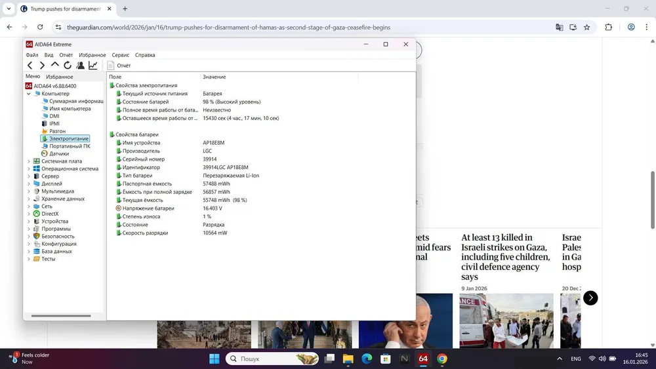Click the Значение column header
656x369 pixels.
215,77
